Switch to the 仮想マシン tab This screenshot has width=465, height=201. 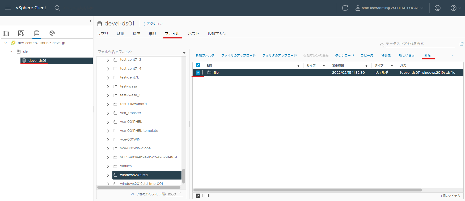pos(217,34)
